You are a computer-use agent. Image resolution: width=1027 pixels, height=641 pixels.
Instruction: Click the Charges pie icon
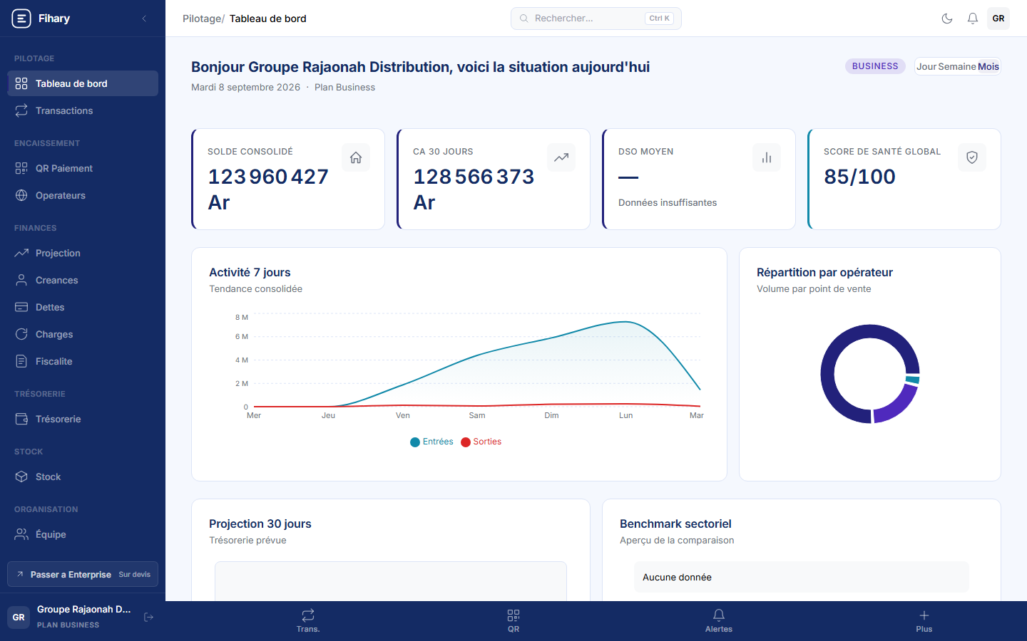point(21,334)
